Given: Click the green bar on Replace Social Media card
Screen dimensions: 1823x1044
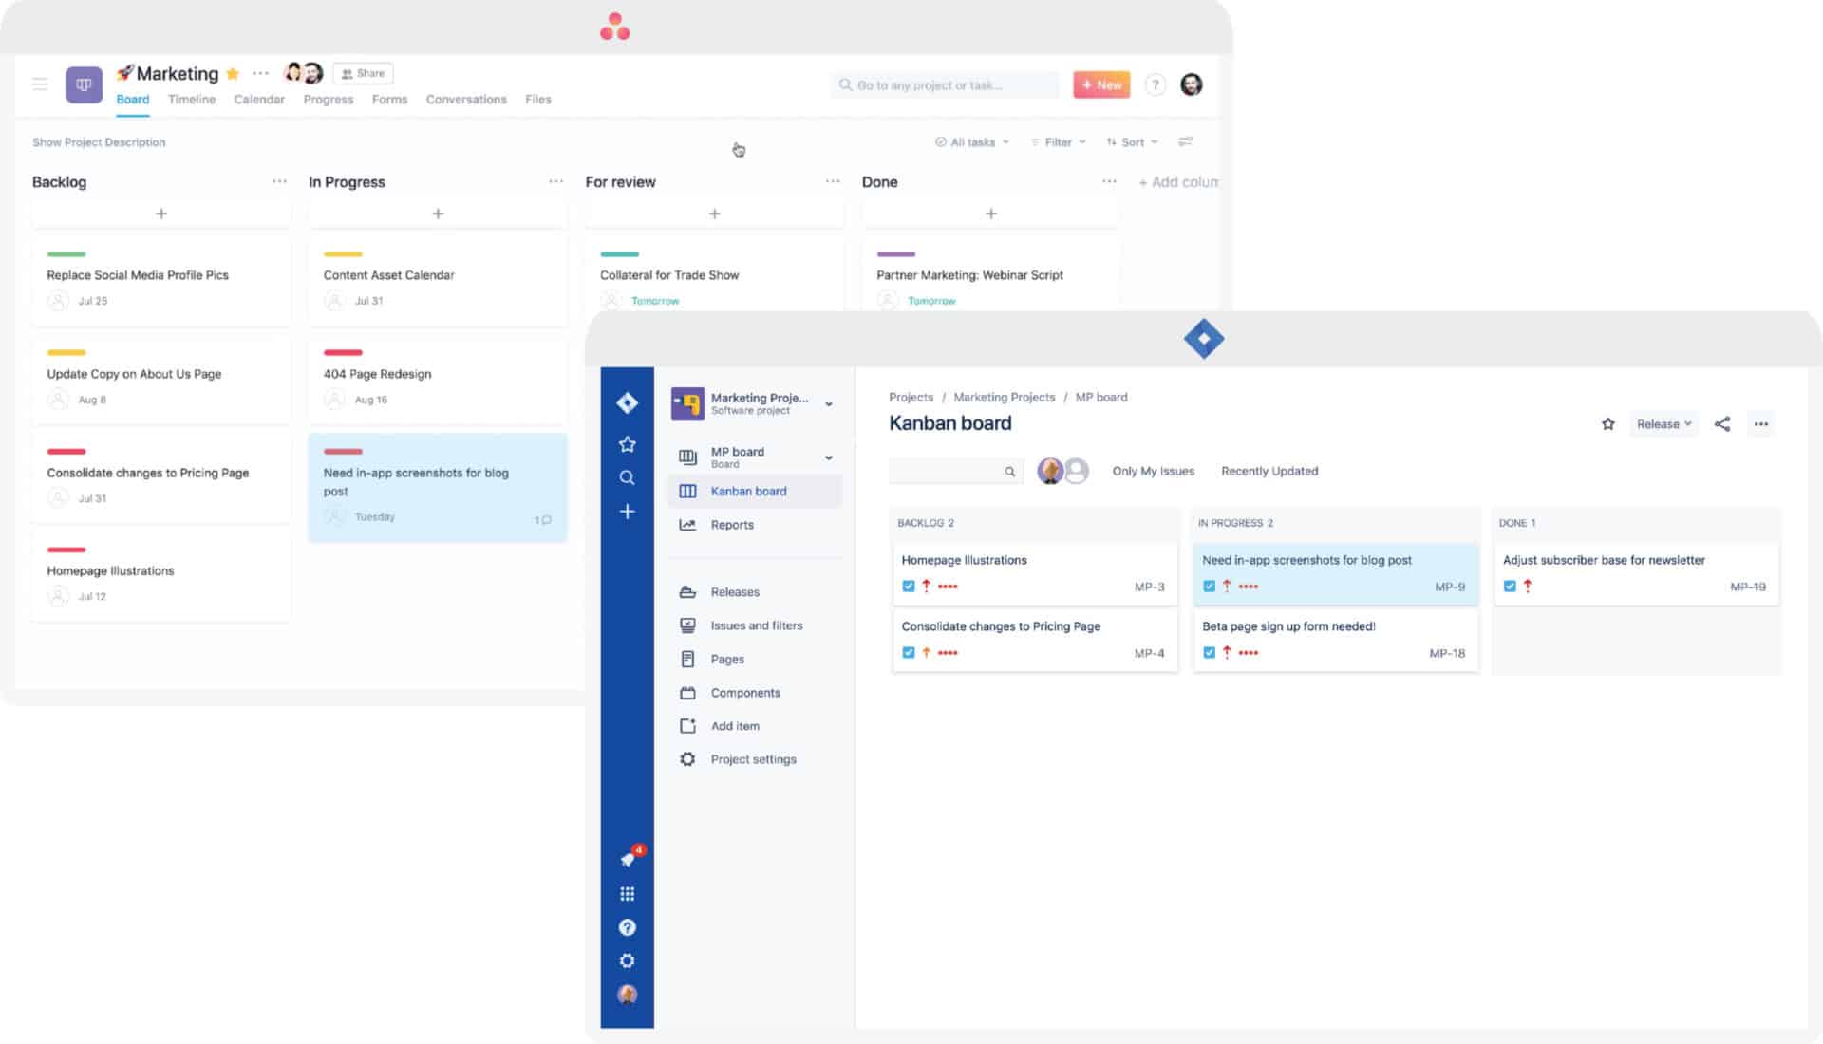Looking at the screenshot, I should [66, 253].
